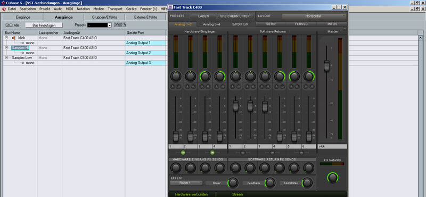Click the Dauer effect knob
The image size is (426, 197).
click(x=233, y=183)
